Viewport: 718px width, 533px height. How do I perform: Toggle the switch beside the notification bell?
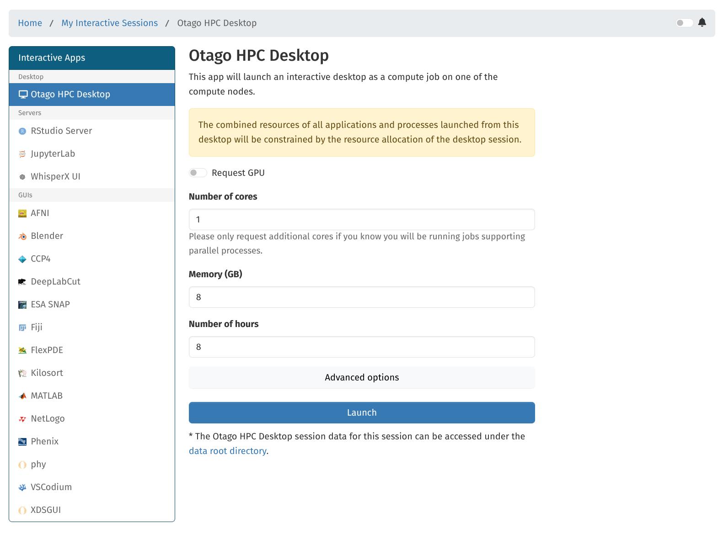click(685, 23)
